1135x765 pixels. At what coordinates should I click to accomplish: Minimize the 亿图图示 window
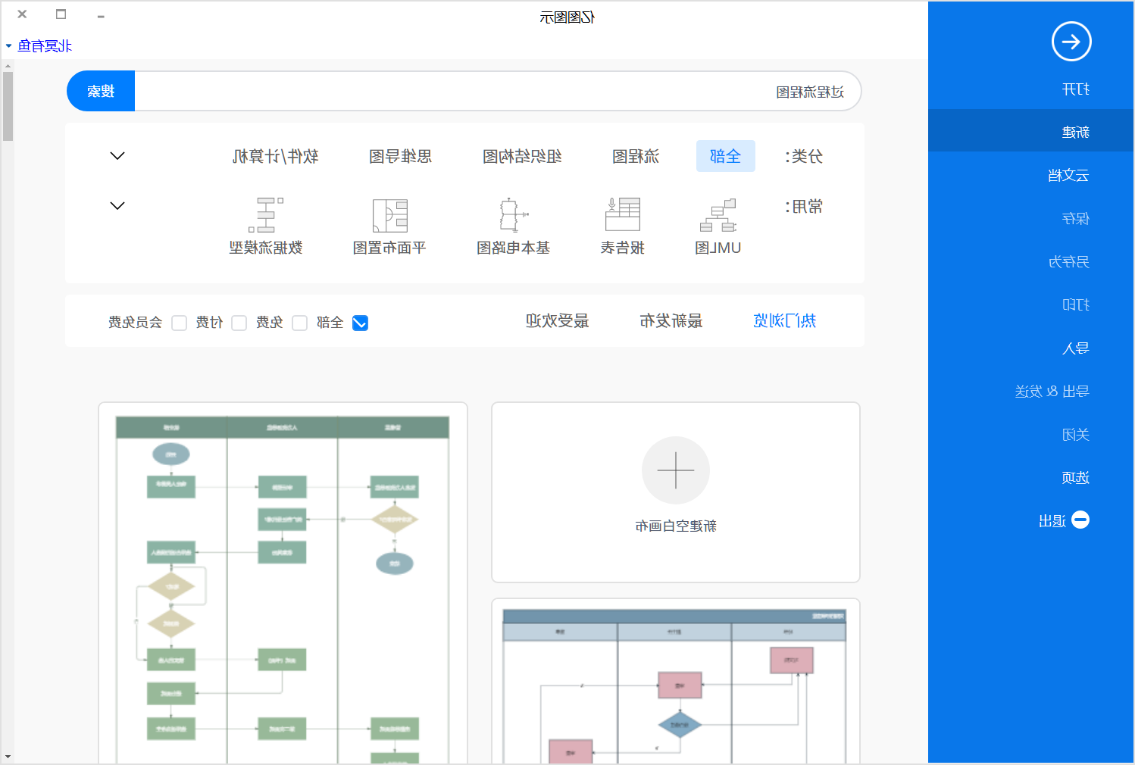(101, 15)
